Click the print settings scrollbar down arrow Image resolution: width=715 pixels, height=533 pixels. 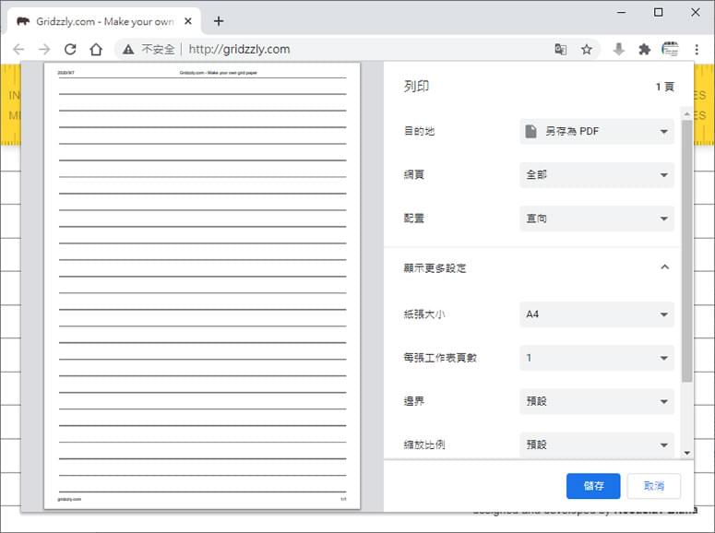click(x=686, y=453)
